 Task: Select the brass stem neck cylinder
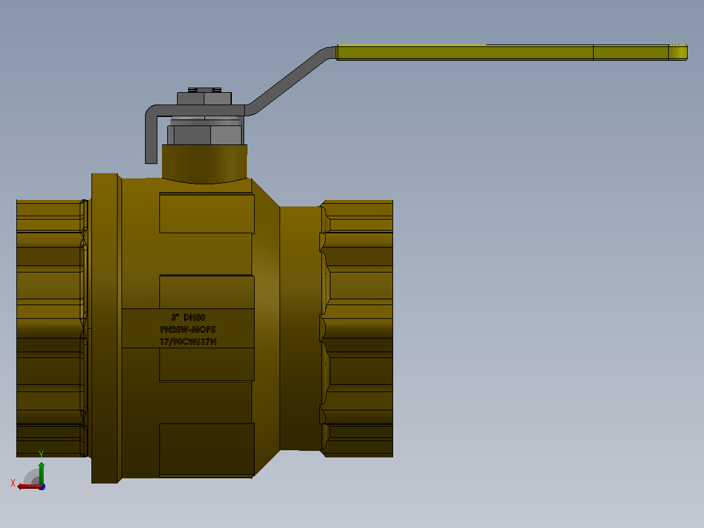click(204, 163)
